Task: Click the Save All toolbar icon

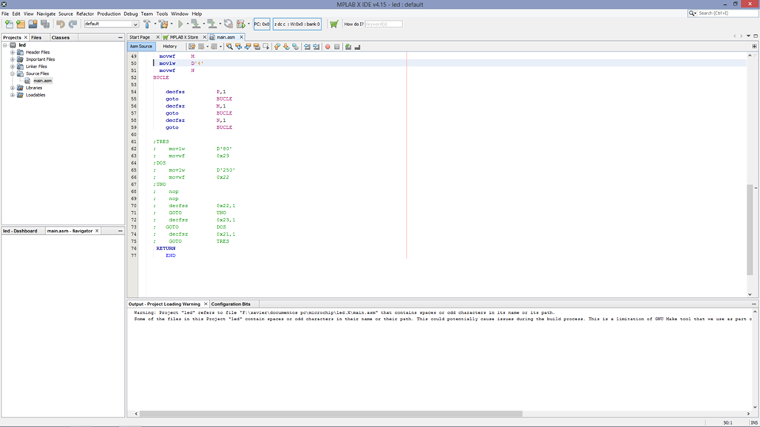Action: coord(45,24)
